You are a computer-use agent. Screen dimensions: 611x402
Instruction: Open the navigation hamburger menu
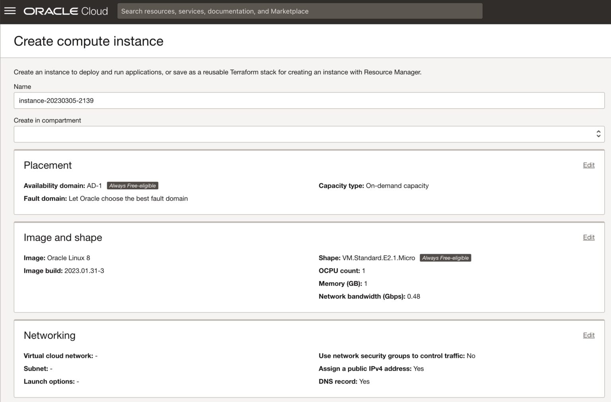10,11
